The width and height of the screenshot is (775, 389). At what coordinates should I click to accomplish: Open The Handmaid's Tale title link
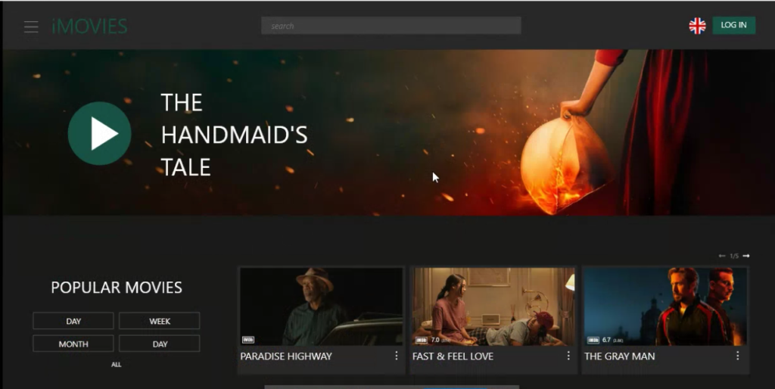coord(234,135)
